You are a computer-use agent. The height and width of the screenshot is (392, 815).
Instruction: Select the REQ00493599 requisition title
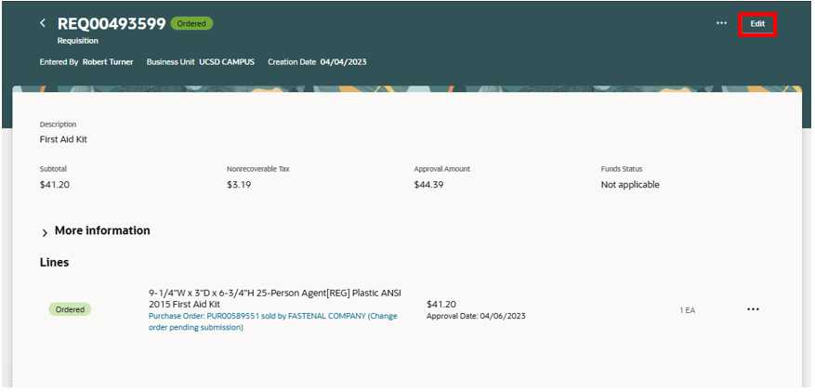pyautogui.click(x=112, y=23)
